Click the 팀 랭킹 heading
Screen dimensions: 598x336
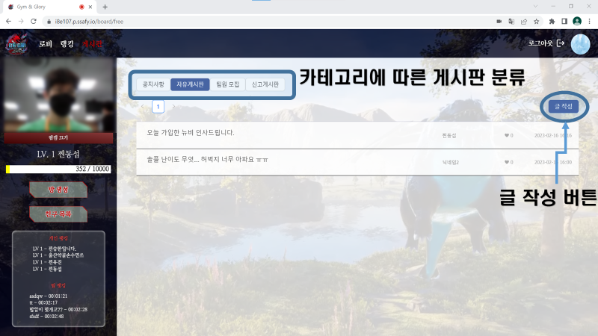click(58, 285)
